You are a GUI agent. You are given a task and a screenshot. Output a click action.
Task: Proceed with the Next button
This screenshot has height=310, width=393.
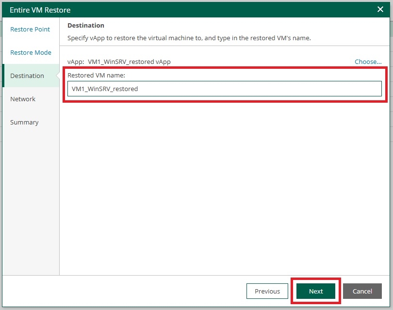316,291
